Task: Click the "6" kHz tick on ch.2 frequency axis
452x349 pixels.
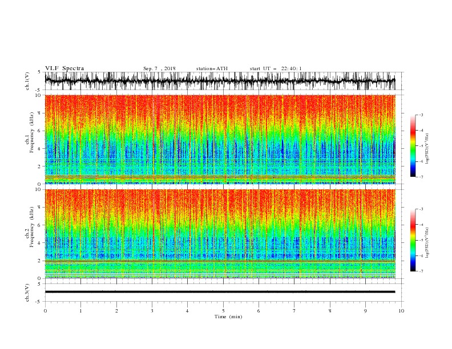Action: 39,225
